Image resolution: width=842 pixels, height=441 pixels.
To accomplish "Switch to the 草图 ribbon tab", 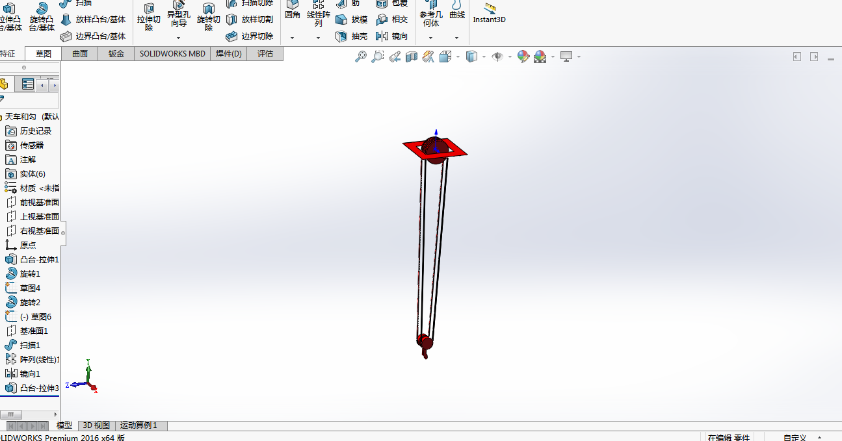I will click(44, 54).
